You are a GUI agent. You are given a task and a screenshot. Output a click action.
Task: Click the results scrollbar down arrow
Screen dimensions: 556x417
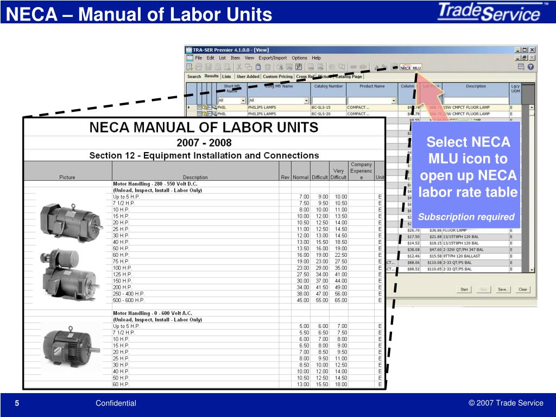[532, 270]
